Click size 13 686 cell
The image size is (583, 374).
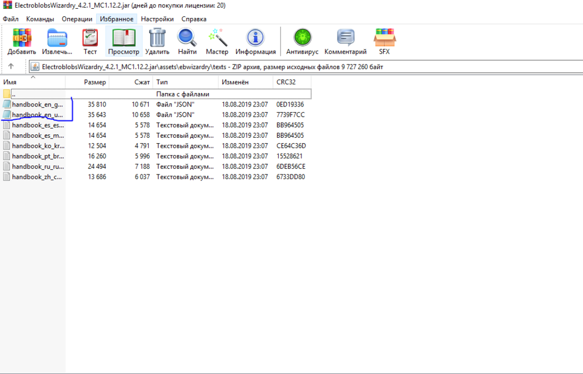(x=97, y=177)
